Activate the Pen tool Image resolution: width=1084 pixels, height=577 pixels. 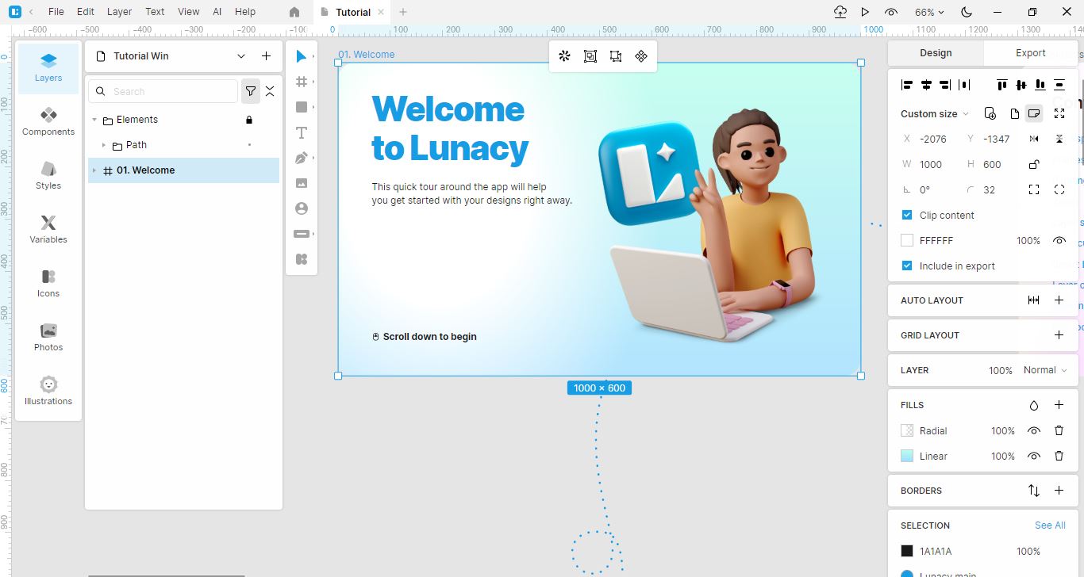pyautogui.click(x=301, y=158)
